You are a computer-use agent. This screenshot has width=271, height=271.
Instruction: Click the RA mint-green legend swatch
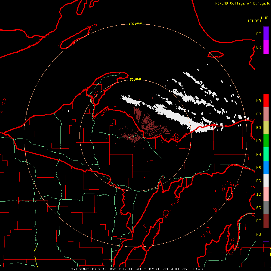point(266,154)
